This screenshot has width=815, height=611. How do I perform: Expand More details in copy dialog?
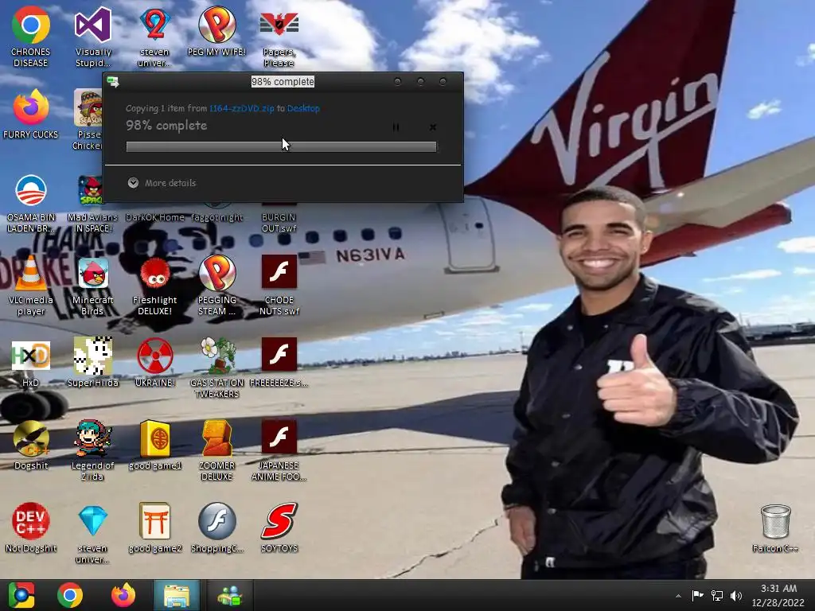(x=162, y=183)
